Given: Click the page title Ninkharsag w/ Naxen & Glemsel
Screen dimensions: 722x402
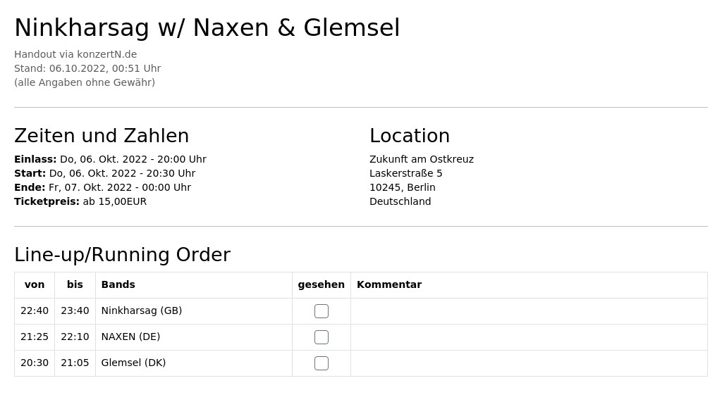Looking at the screenshot, I should click(207, 27).
